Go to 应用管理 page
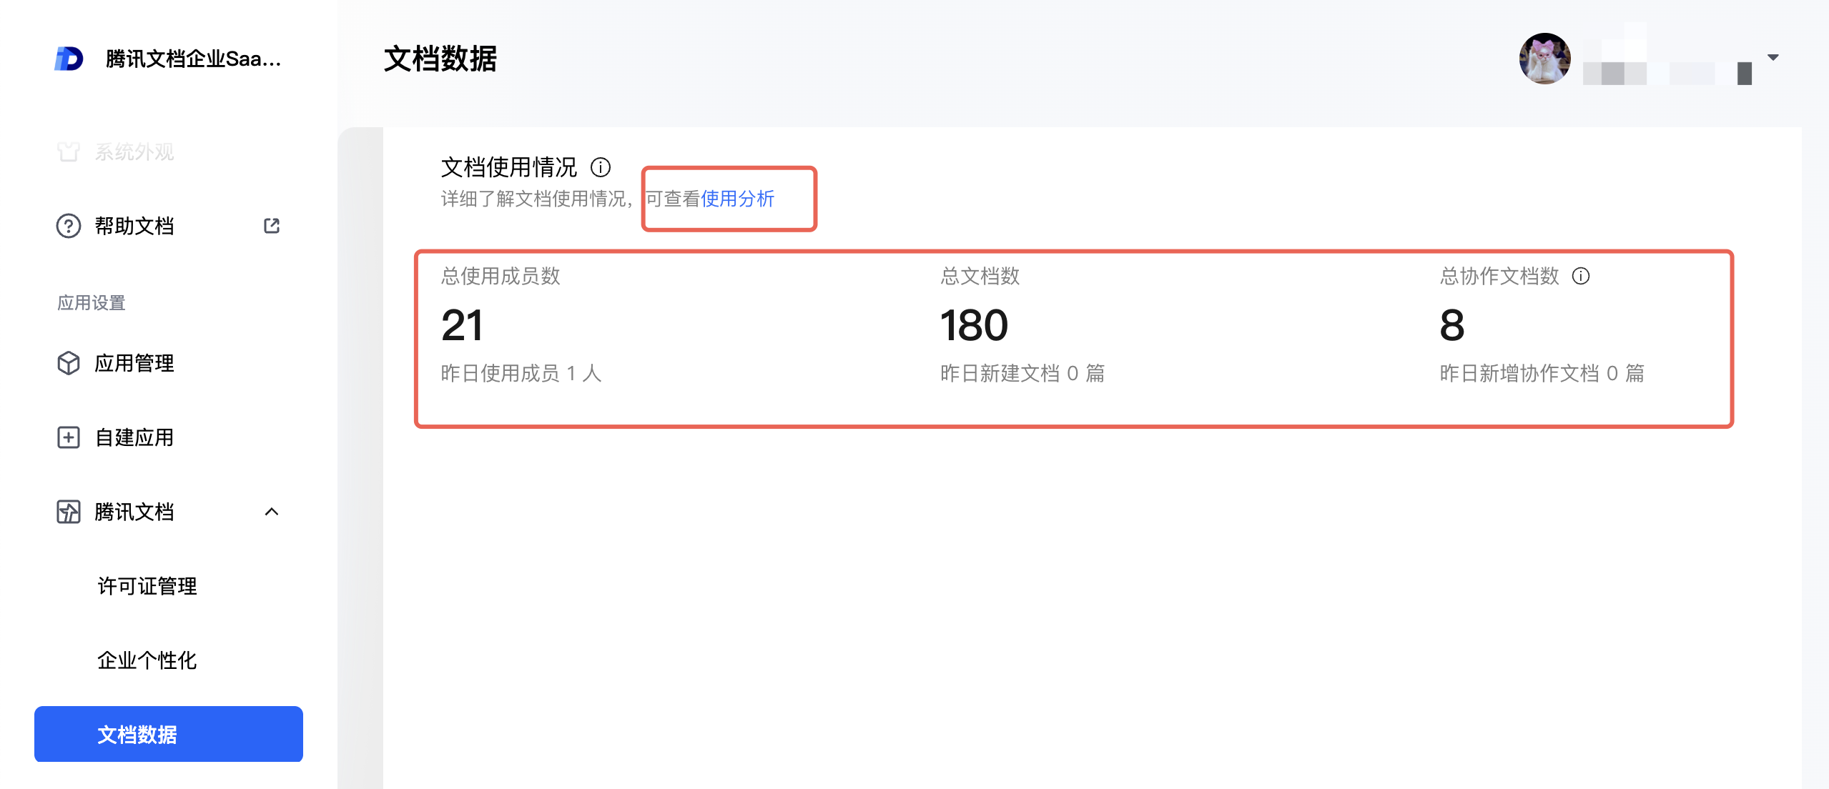 134,363
